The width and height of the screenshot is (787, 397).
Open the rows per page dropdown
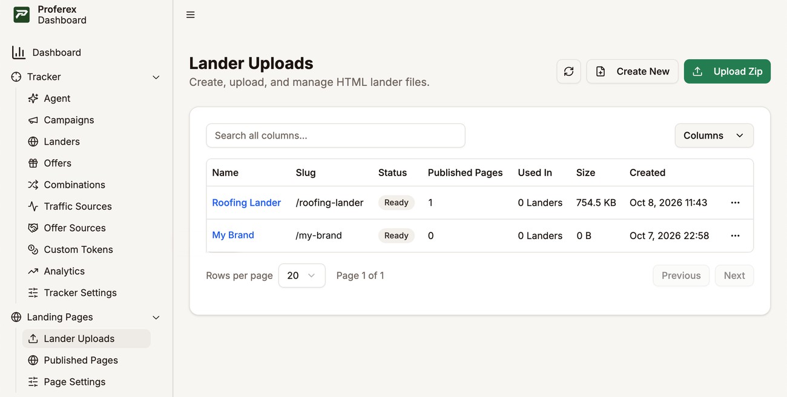301,275
